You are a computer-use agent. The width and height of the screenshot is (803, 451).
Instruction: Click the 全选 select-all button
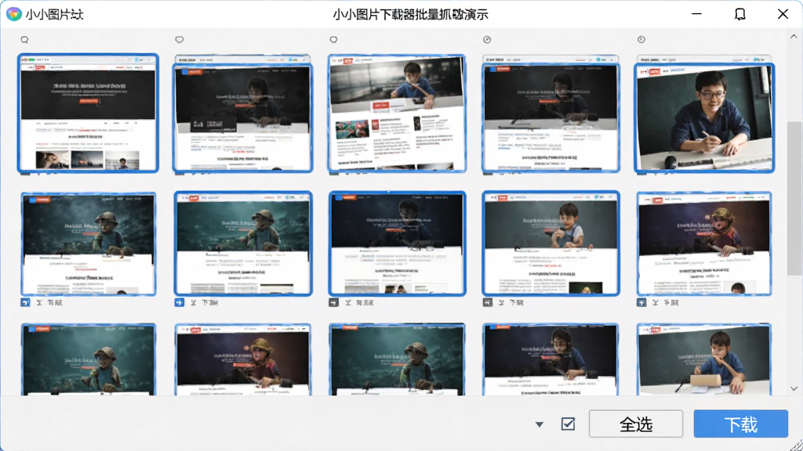[635, 424]
